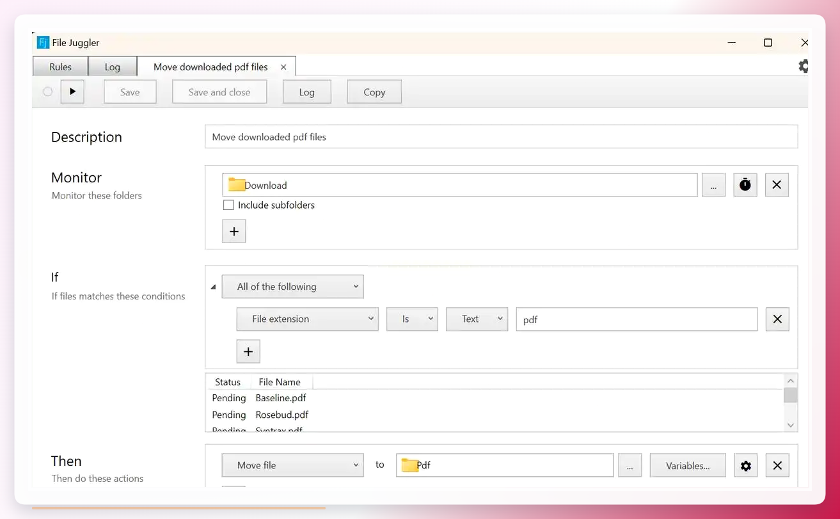Select the Move downloaded pdf files tab

(210, 67)
